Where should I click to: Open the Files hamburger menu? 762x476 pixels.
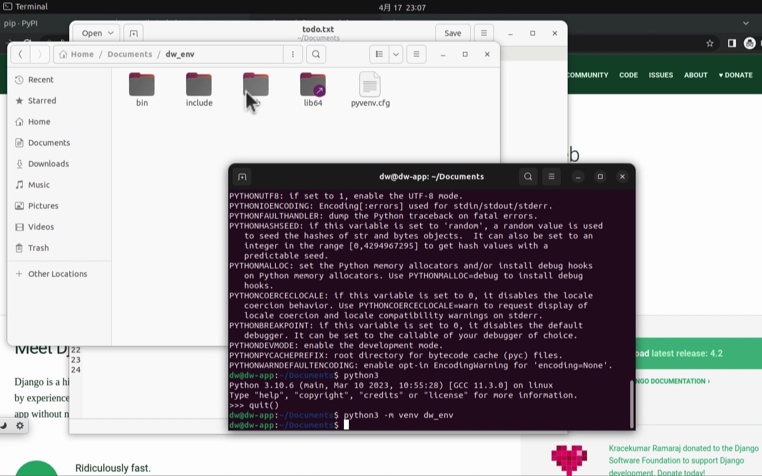416,54
